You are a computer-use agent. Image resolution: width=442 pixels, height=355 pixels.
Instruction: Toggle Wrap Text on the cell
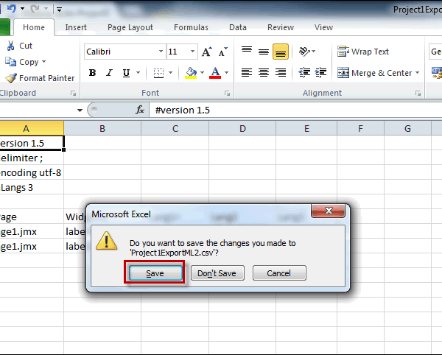[363, 52]
